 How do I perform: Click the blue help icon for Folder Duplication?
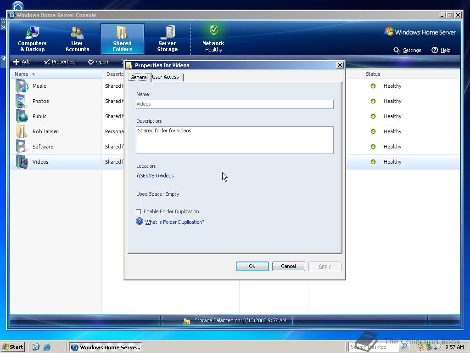140,222
